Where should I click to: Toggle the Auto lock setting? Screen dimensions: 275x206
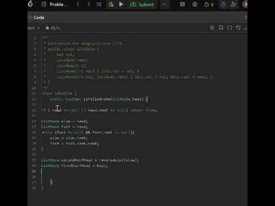53,28
